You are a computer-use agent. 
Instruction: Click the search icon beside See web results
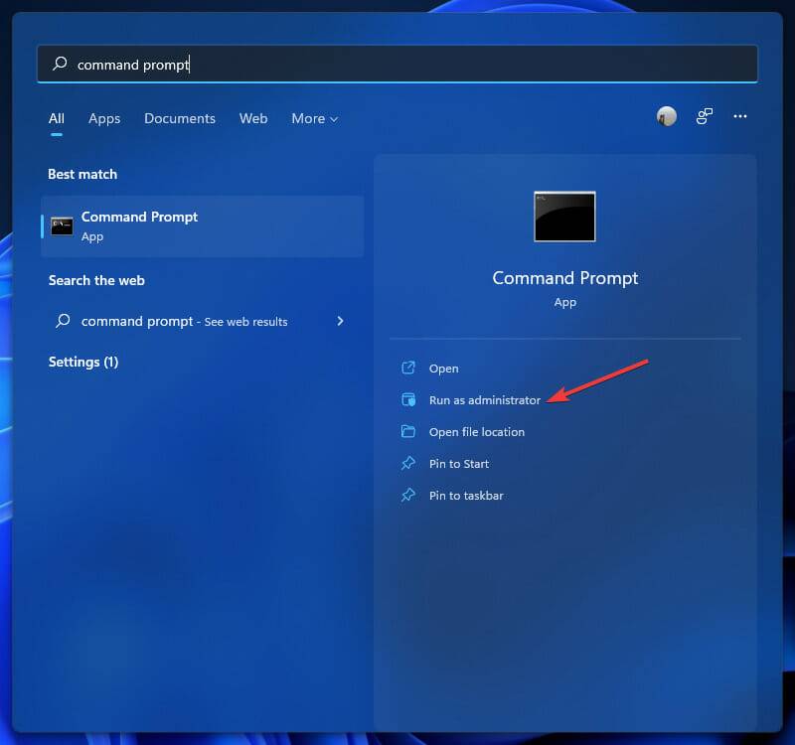click(62, 321)
